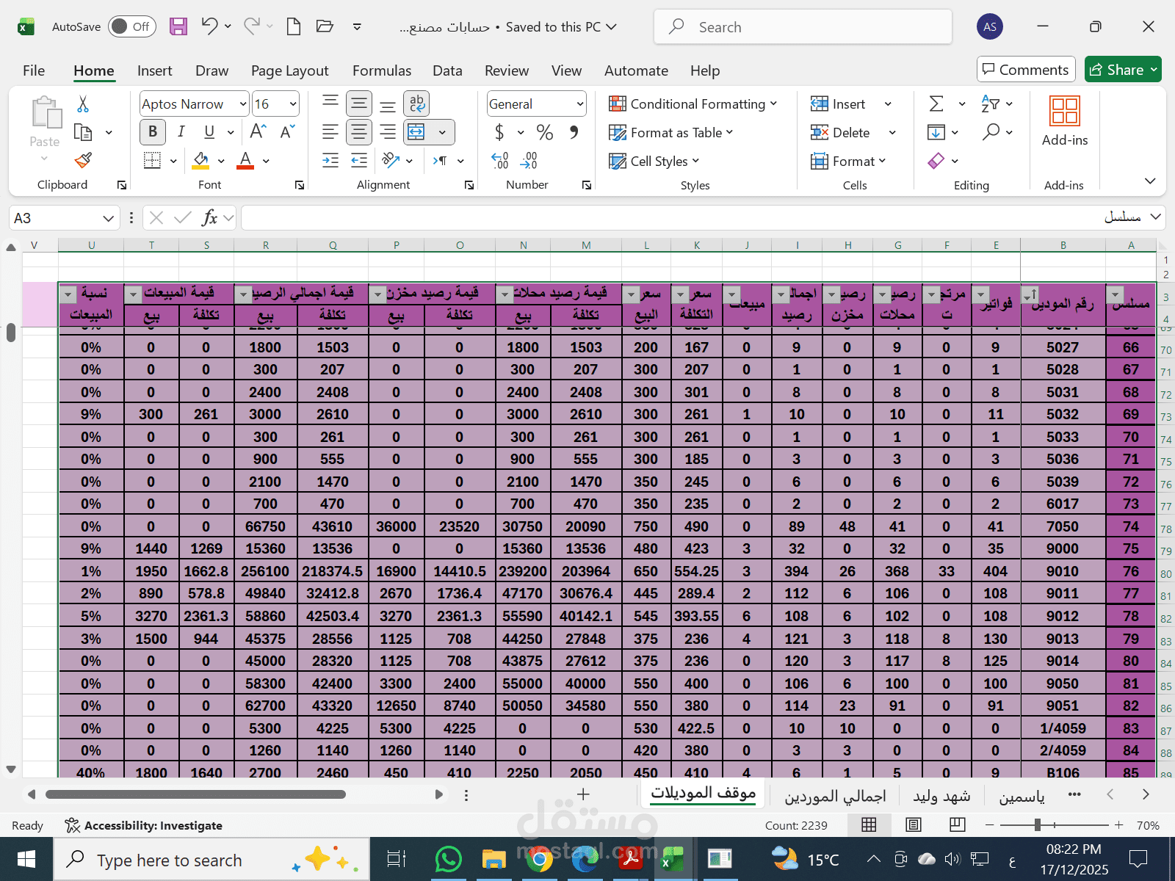1175x881 pixels.
Task: Open the fill color yellow swatch
Action: tap(200, 160)
